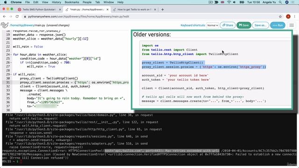
Task: Bookmark this page with the star icon
Action: (x=280, y=17)
